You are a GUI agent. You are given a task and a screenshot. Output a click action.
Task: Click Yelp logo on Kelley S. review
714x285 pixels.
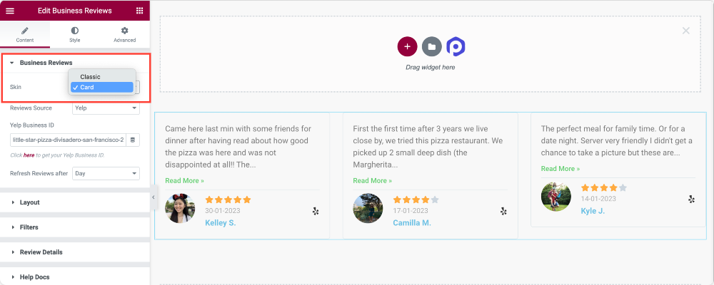tap(316, 212)
